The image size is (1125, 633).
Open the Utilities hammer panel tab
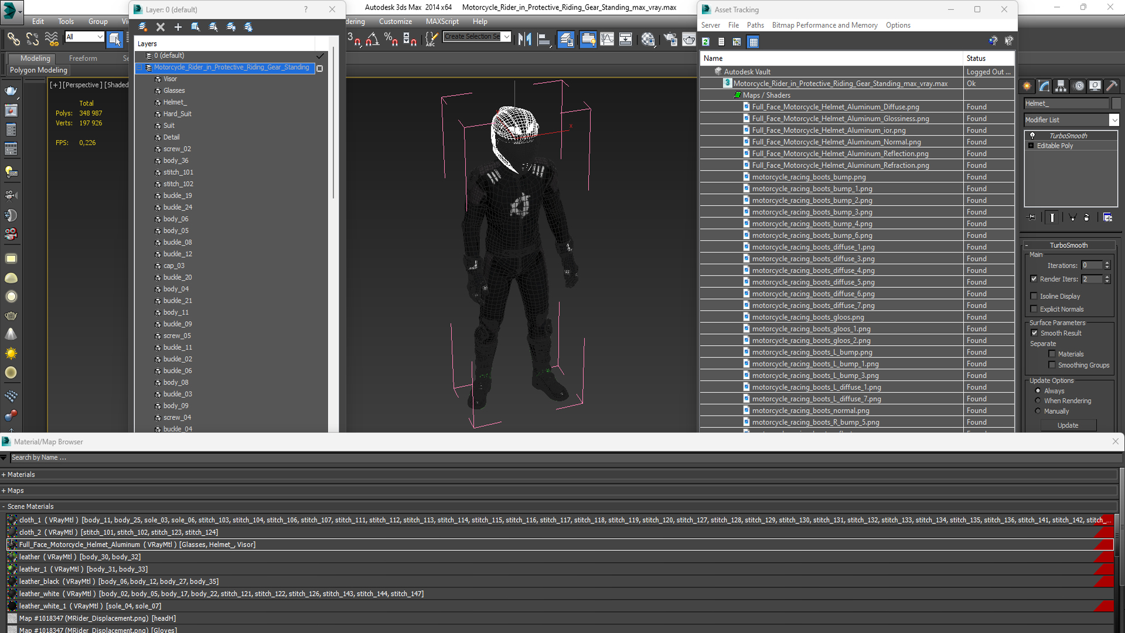coord(1112,86)
